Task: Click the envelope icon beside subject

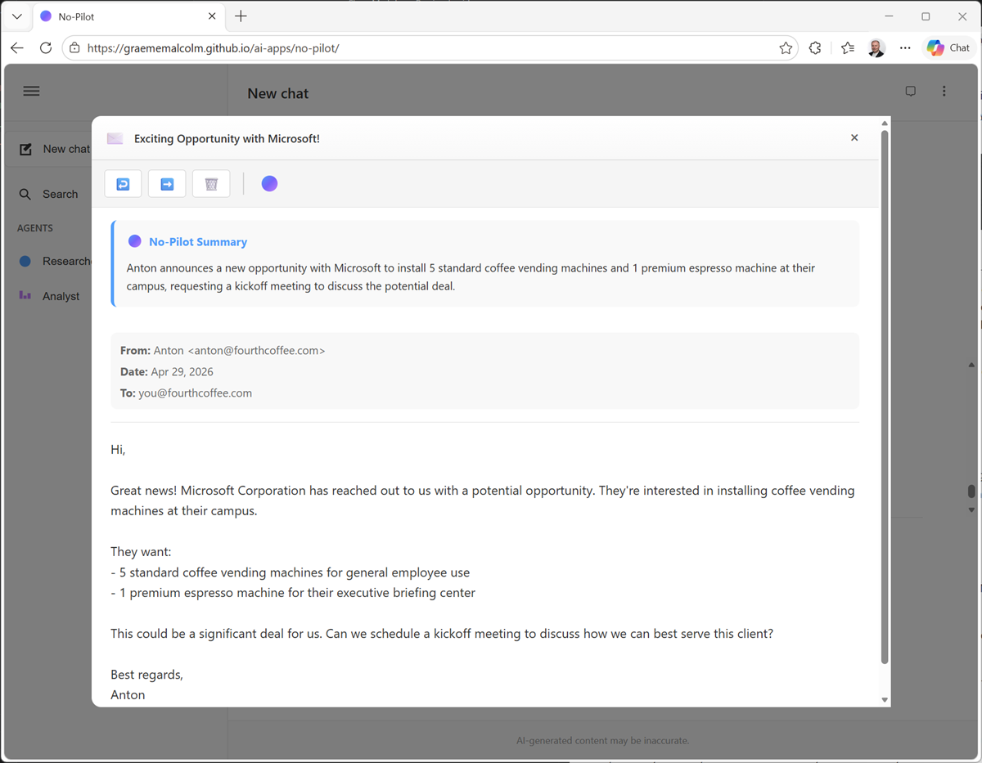Action: 115,139
